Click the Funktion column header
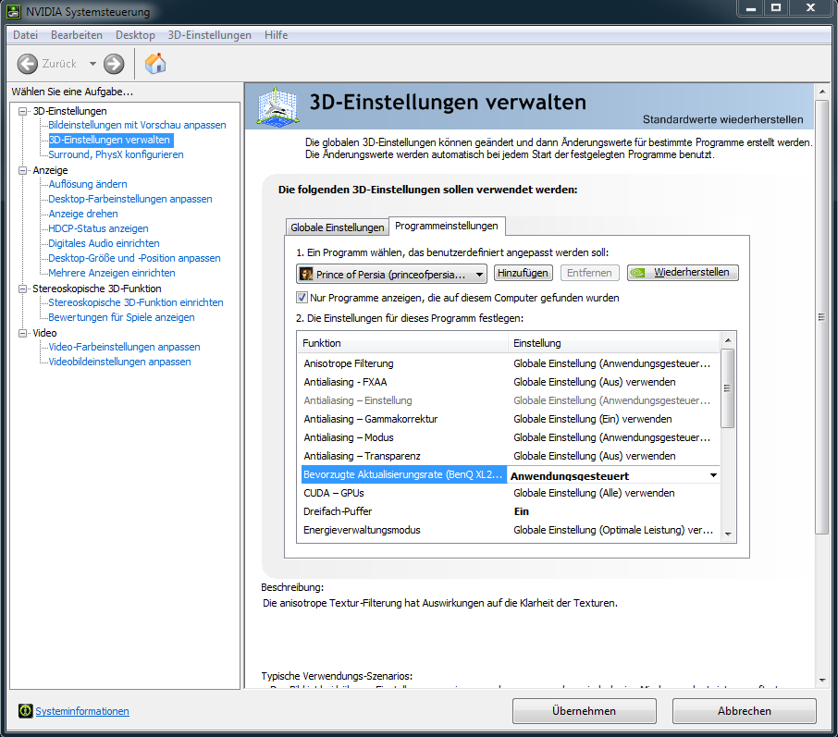Image resolution: width=838 pixels, height=737 pixels. pos(402,343)
